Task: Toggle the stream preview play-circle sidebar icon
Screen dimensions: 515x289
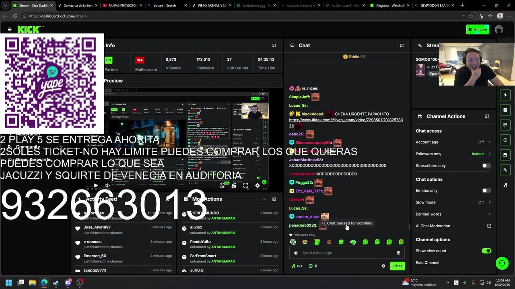Action: [x=505, y=140]
